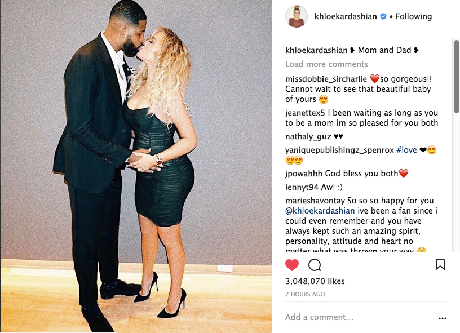
Task: Open the 7 HOURS AGO timestamp link
Action: (x=305, y=294)
